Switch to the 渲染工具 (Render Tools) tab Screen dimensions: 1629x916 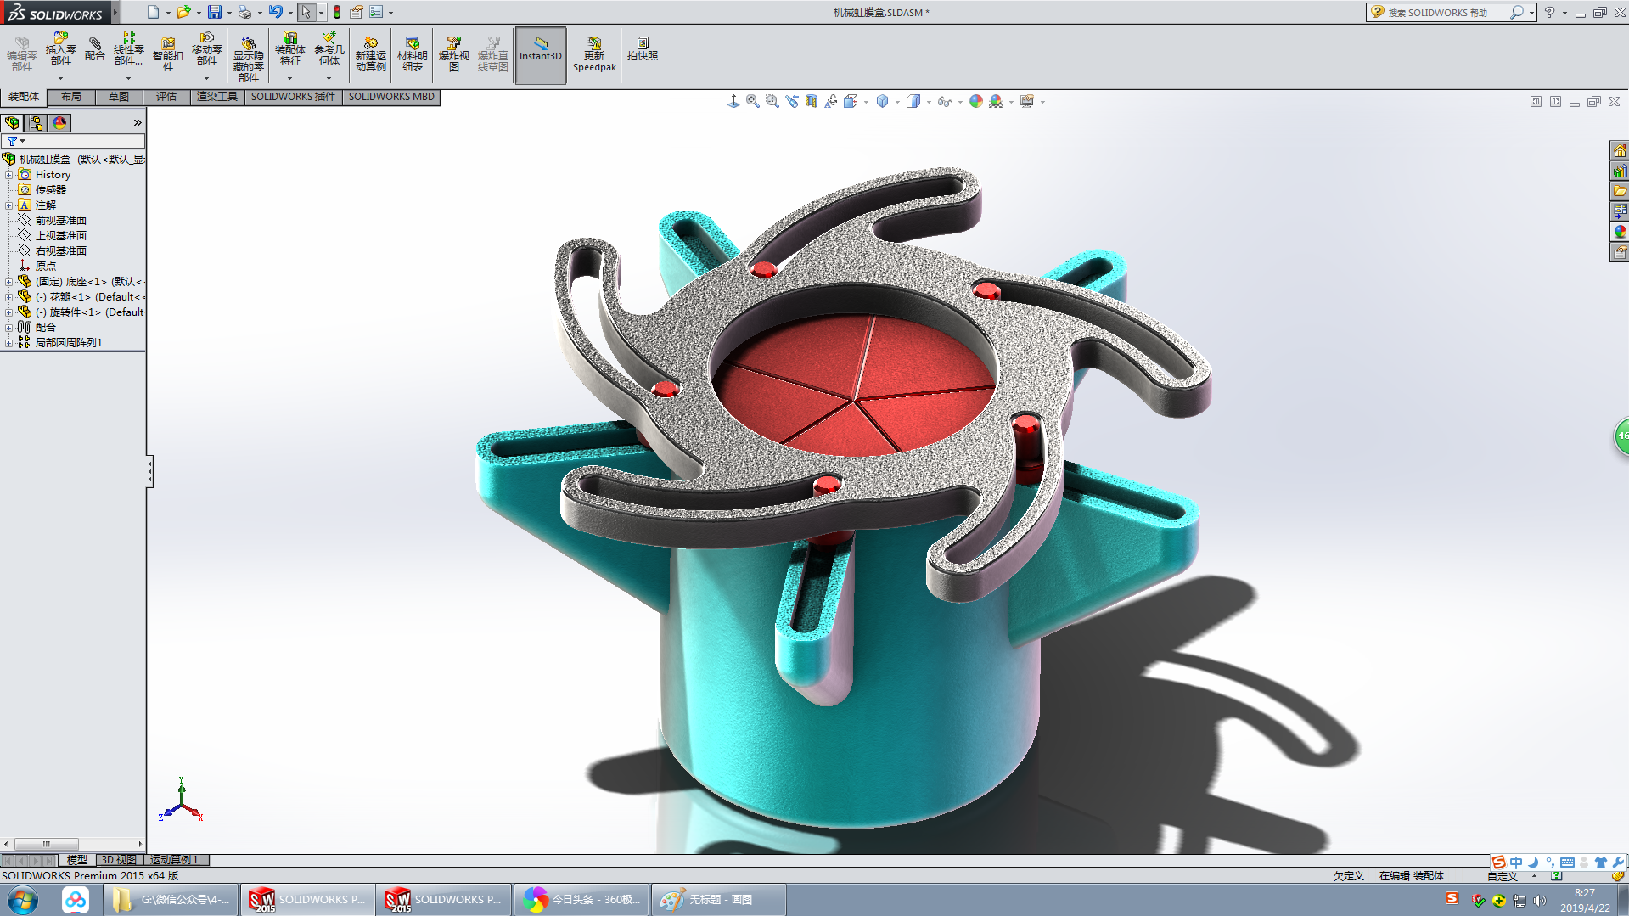pyautogui.click(x=217, y=97)
